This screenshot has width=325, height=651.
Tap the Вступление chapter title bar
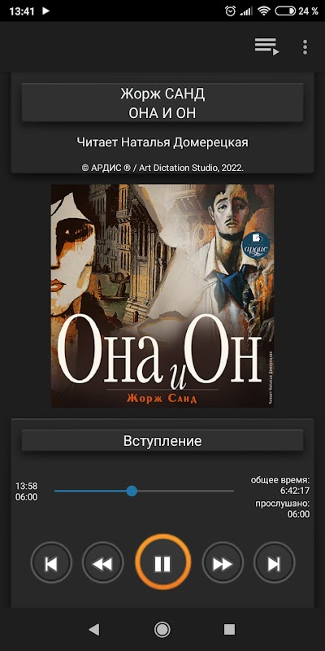tap(162, 440)
